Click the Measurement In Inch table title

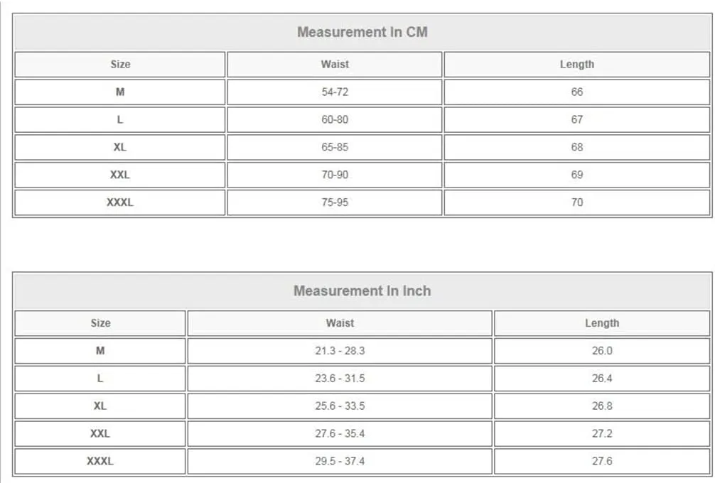[362, 291]
